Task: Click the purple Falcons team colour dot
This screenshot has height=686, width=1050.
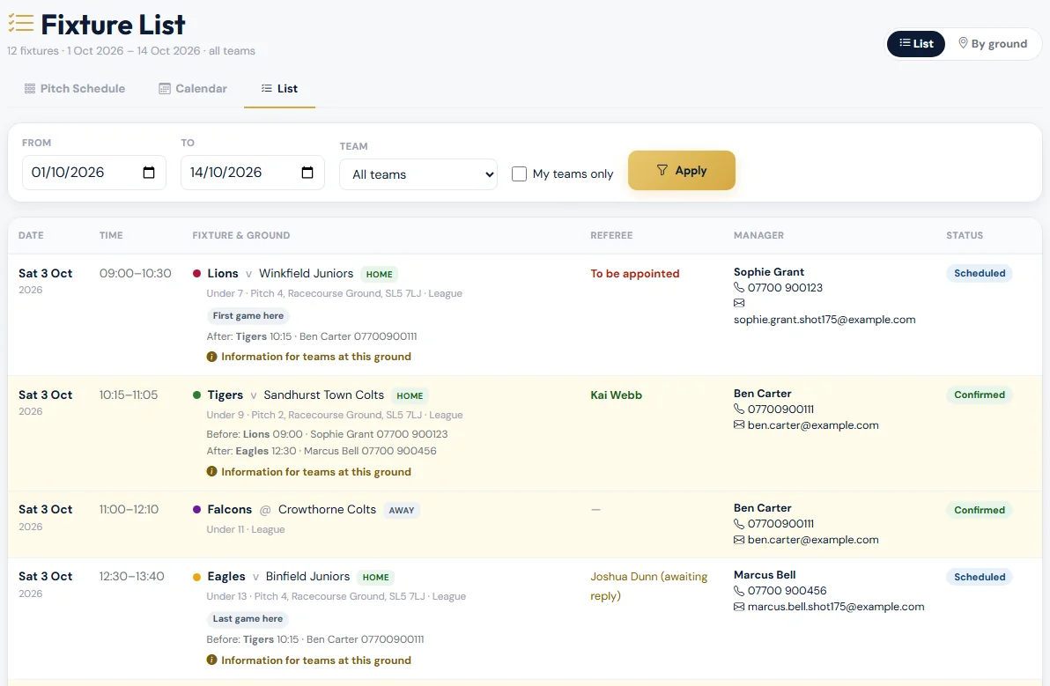Action: pos(197,509)
